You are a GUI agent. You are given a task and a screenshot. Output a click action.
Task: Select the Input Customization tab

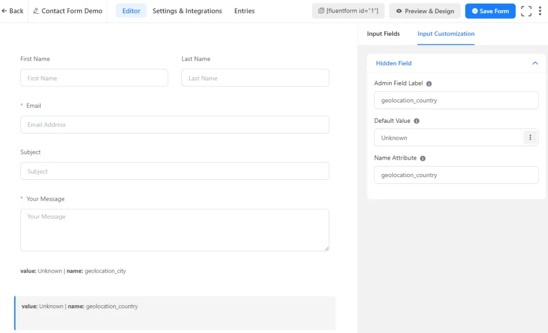(446, 34)
